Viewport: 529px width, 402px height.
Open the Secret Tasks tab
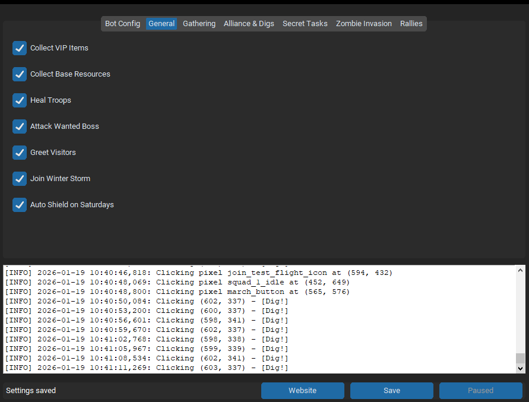coord(305,24)
